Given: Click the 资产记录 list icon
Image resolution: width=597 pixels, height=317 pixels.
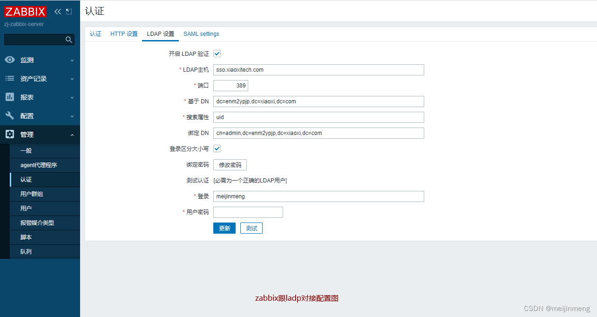Looking at the screenshot, I should pyautogui.click(x=10, y=79).
